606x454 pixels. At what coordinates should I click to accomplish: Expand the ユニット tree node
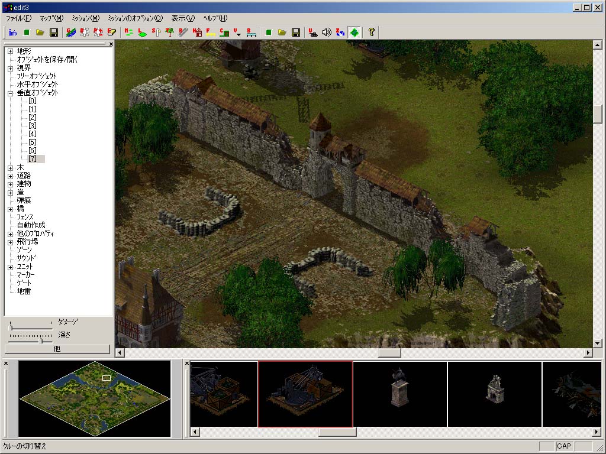tap(11, 267)
